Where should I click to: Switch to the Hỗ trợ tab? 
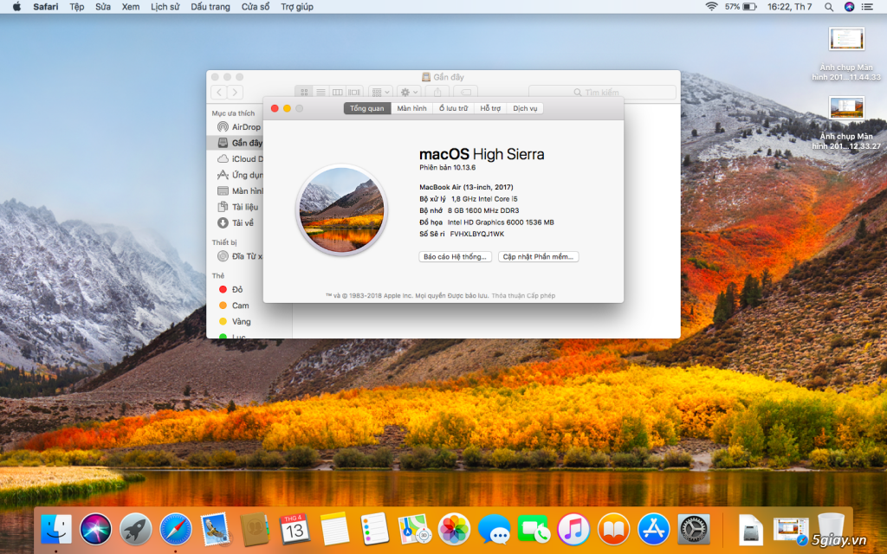(x=490, y=108)
